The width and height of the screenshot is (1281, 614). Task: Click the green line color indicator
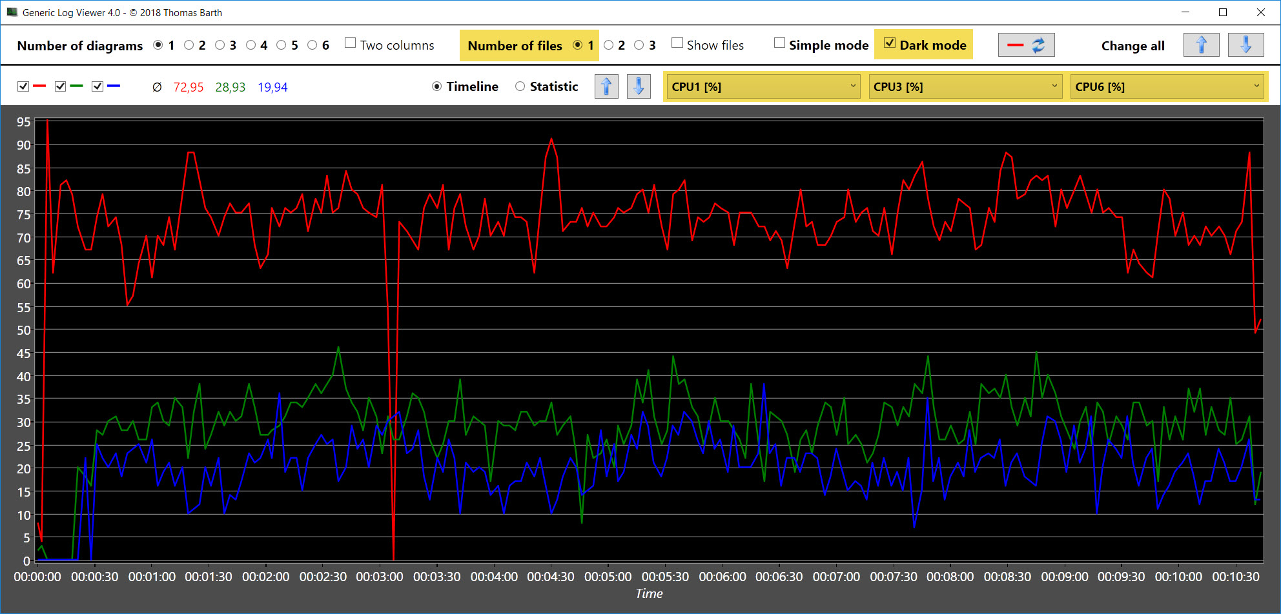(77, 86)
